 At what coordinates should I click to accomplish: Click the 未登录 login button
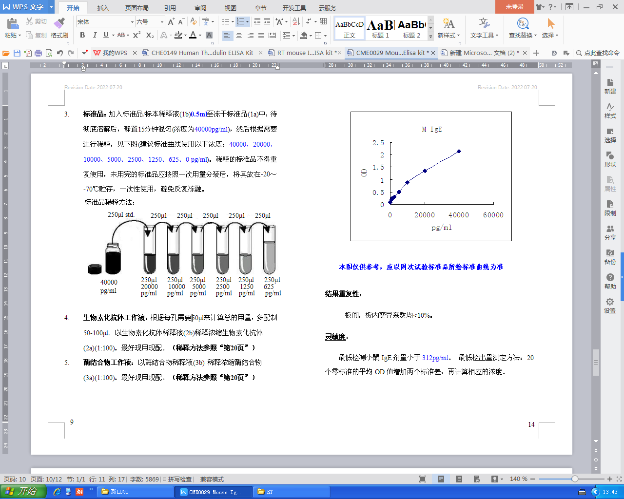(514, 7)
